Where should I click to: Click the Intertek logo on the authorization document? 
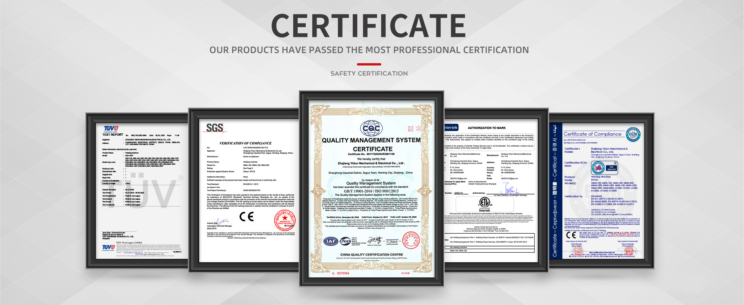[451, 128]
